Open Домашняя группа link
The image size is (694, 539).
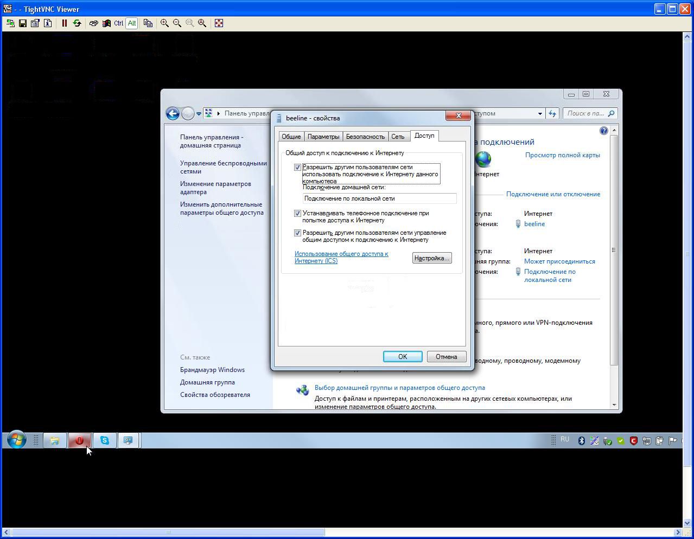point(207,382)
